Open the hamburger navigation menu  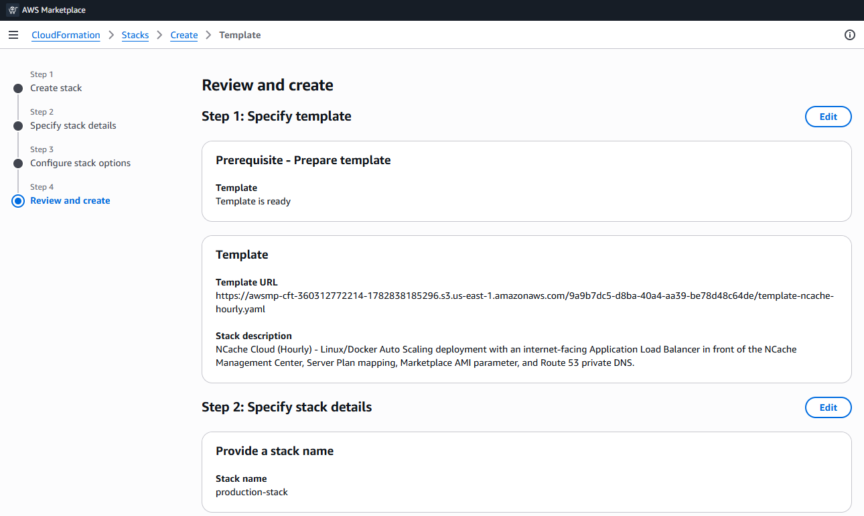click(13, 35)
